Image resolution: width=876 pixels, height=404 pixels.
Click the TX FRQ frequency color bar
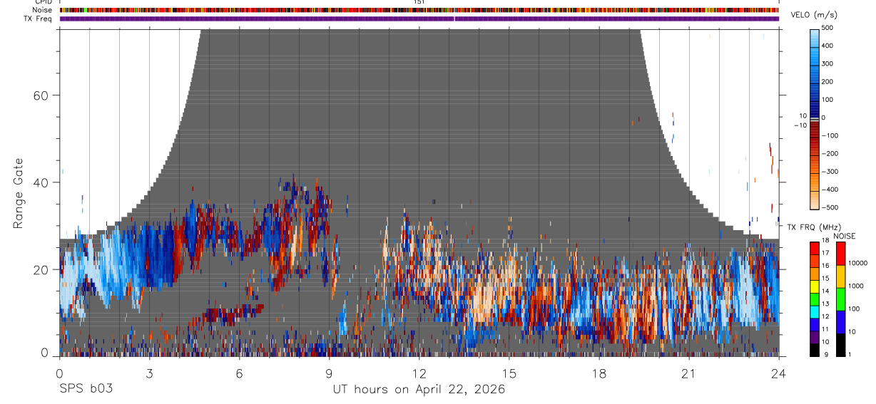point(814,299)
